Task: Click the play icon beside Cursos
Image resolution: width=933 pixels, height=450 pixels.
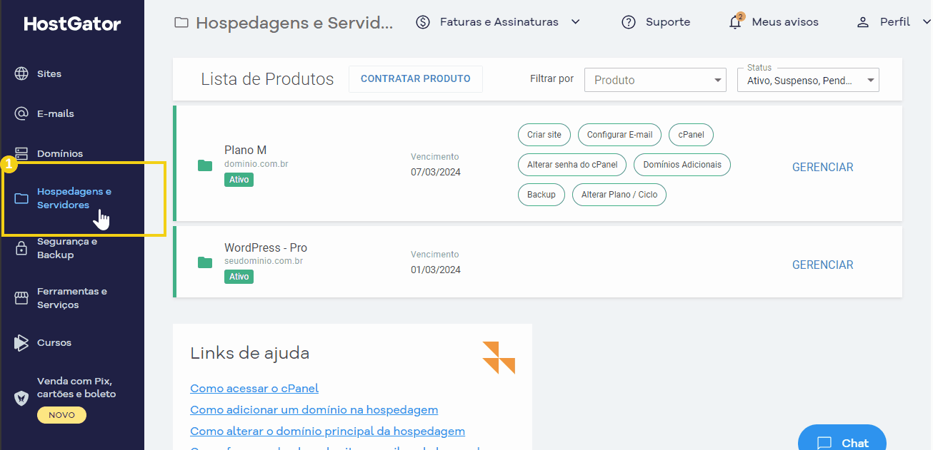Action: pyautogui.click(x=21, y=342)
